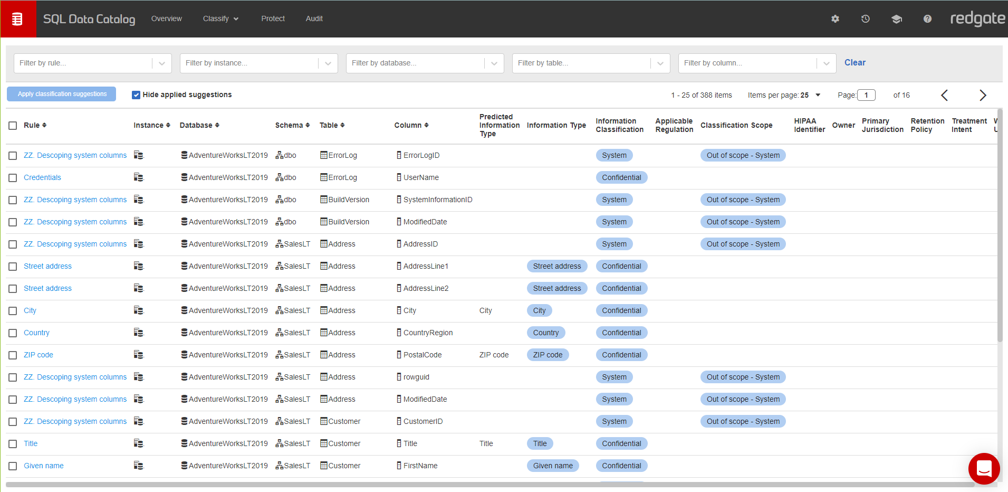The width and height of the screenshot is (1008, 492).
Task: Open the Classify menu
Action: (220, 19)
